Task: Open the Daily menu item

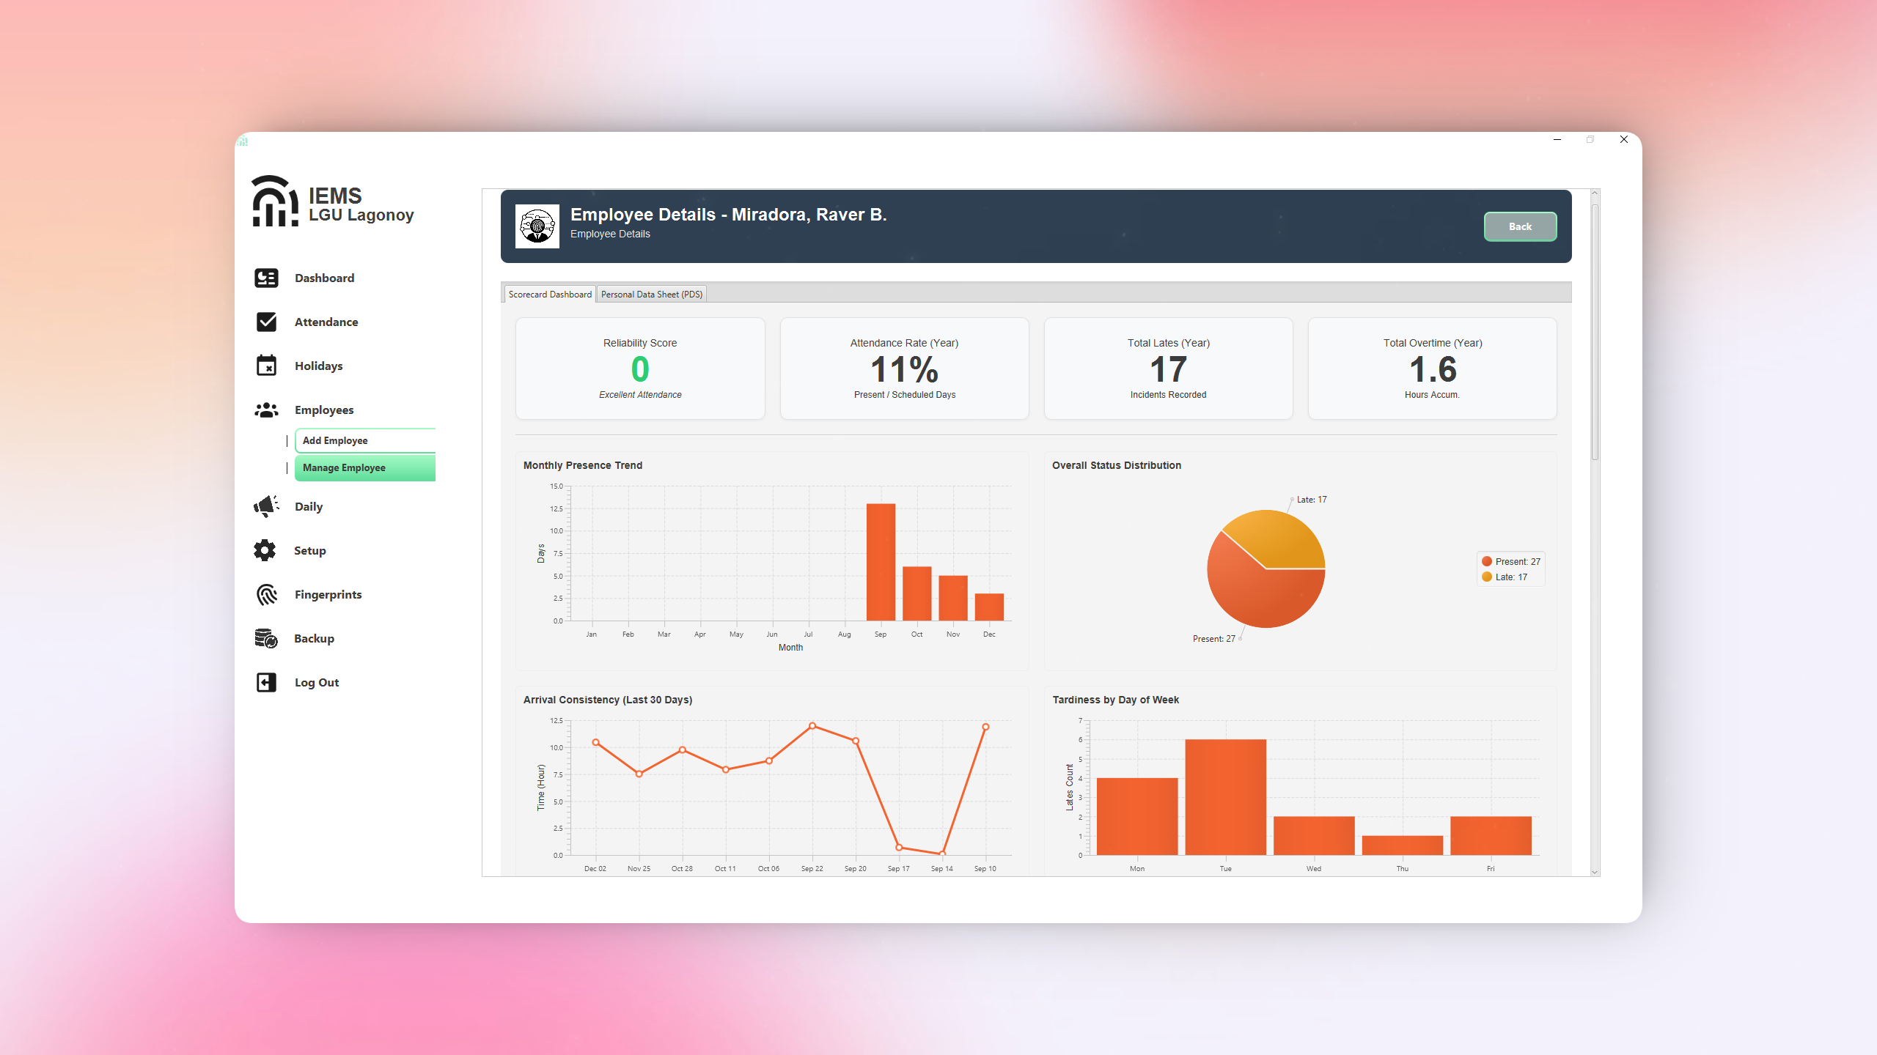Action: (309, 506)
